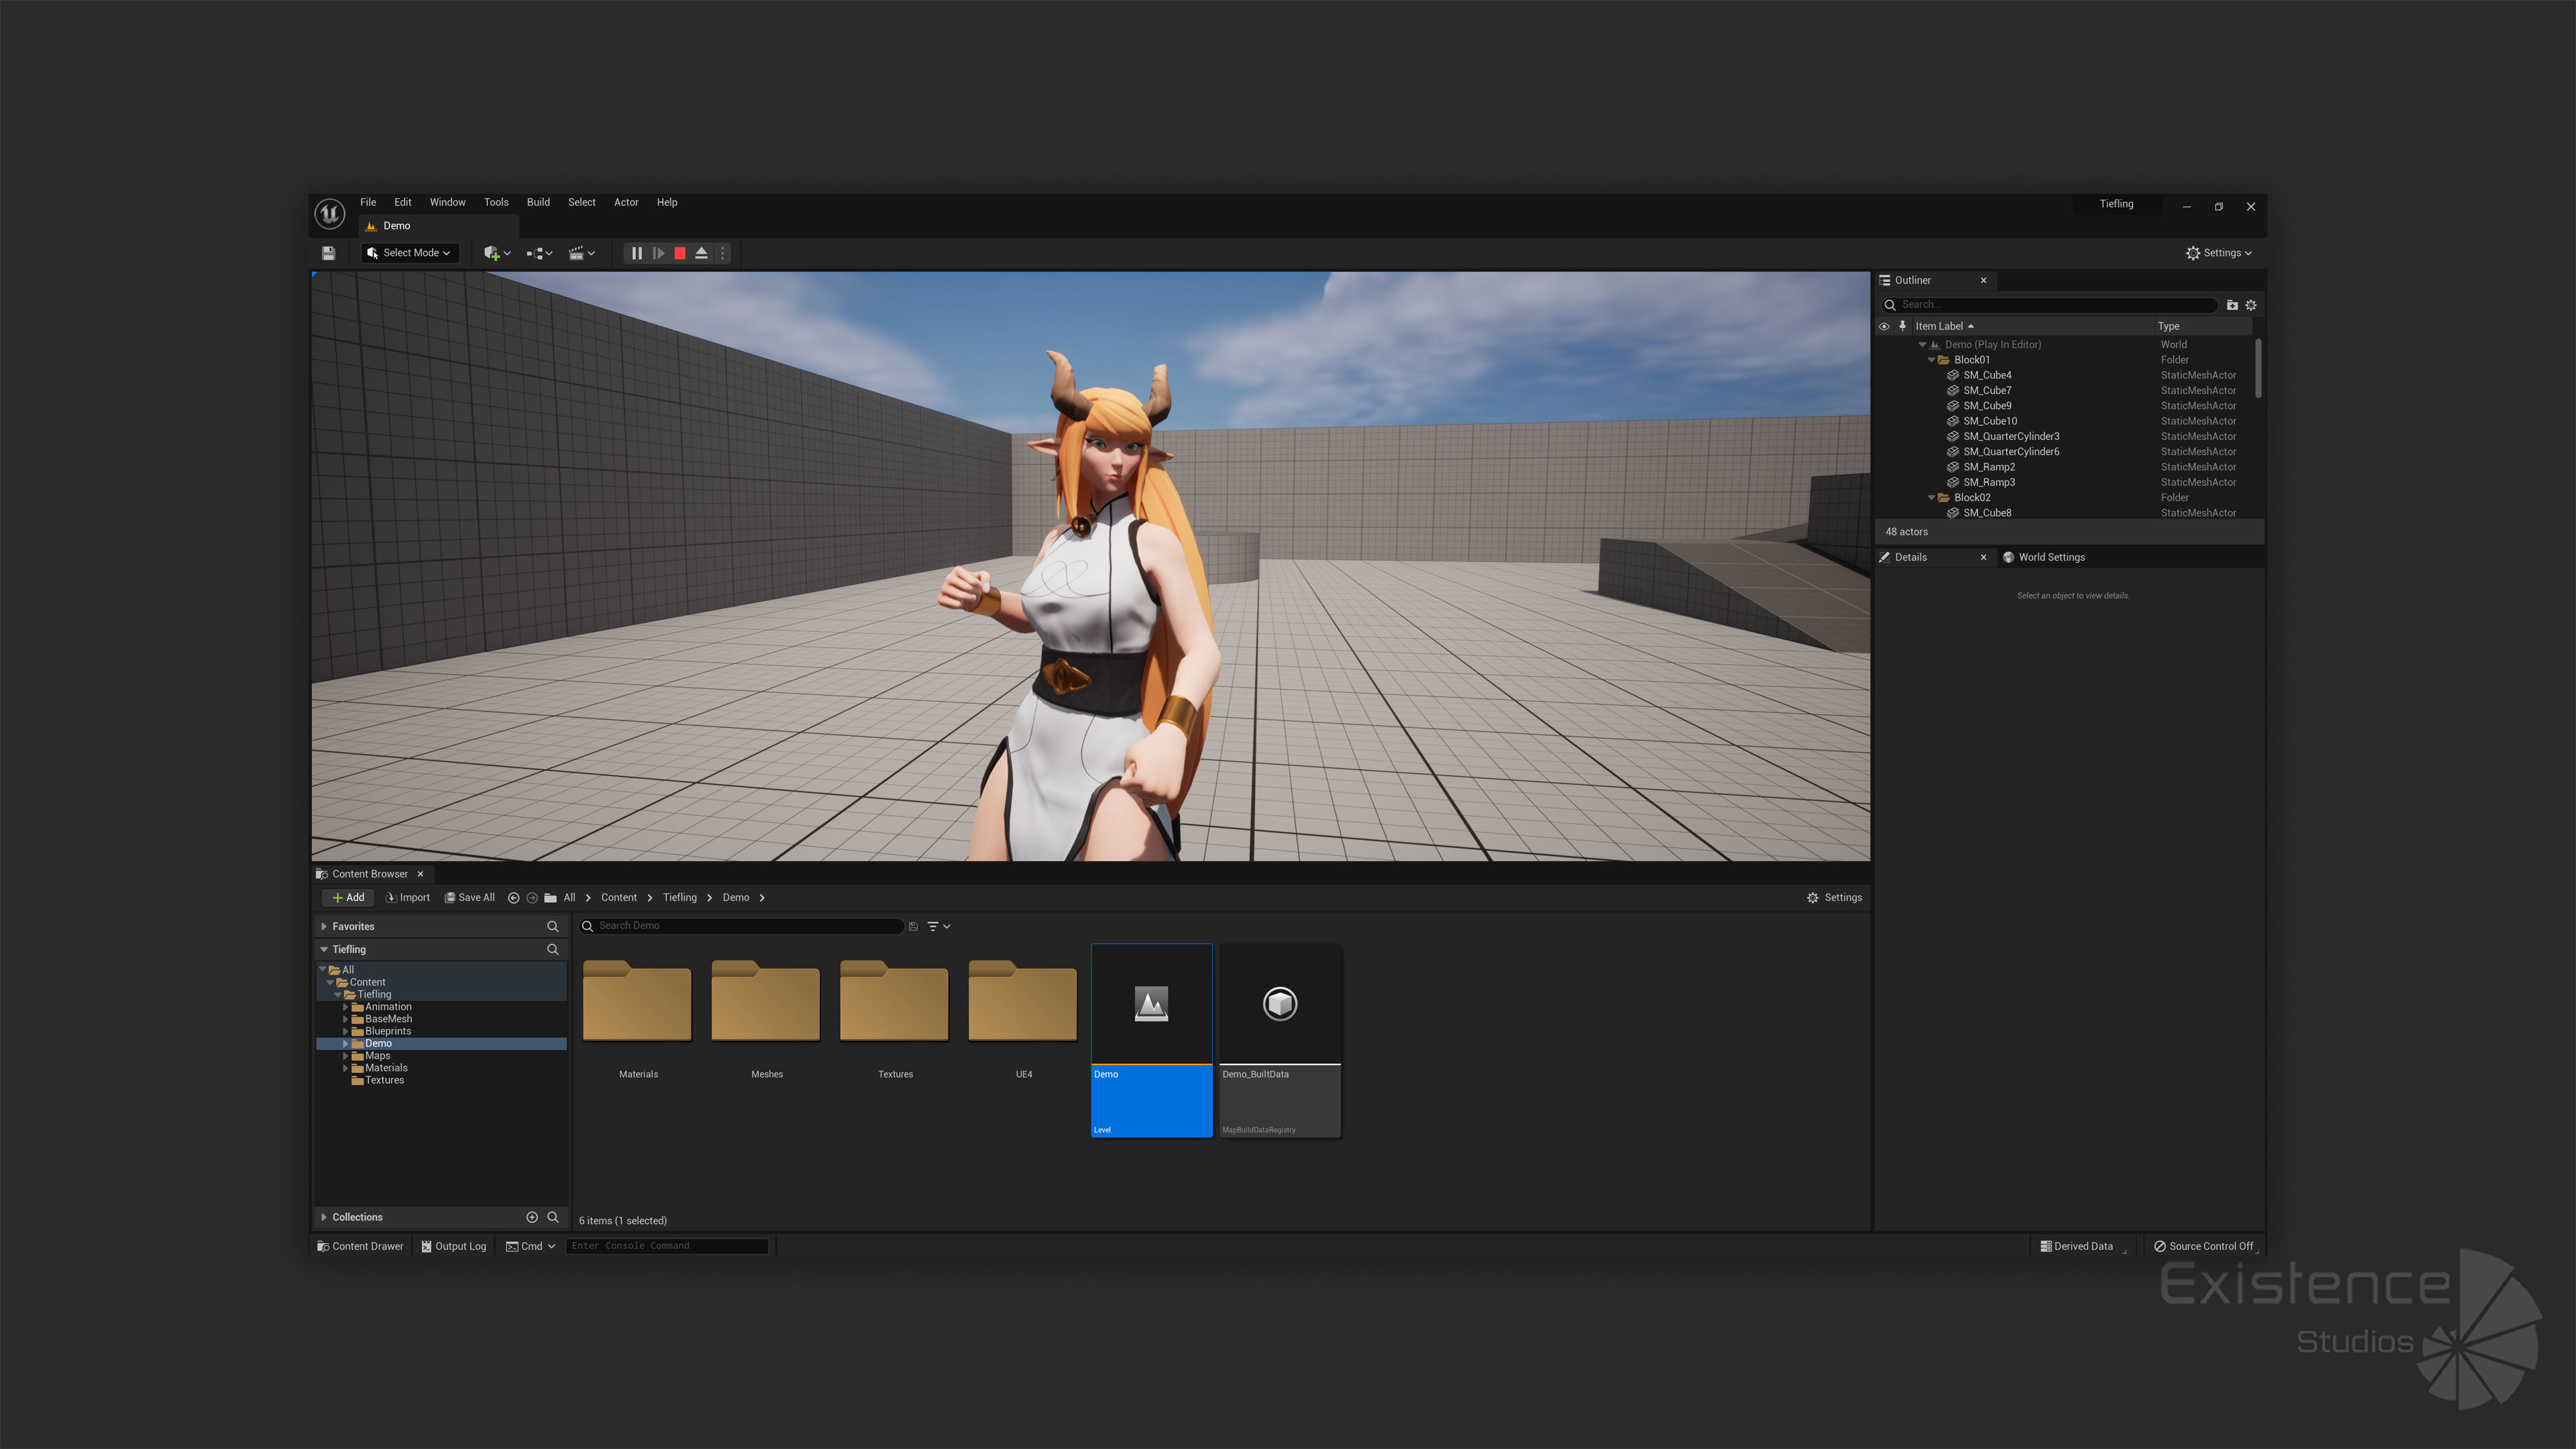Stop the play session with the red square
Image resolution: width=2576 pixels, height=1449 pixels.
tap(680, 253)
